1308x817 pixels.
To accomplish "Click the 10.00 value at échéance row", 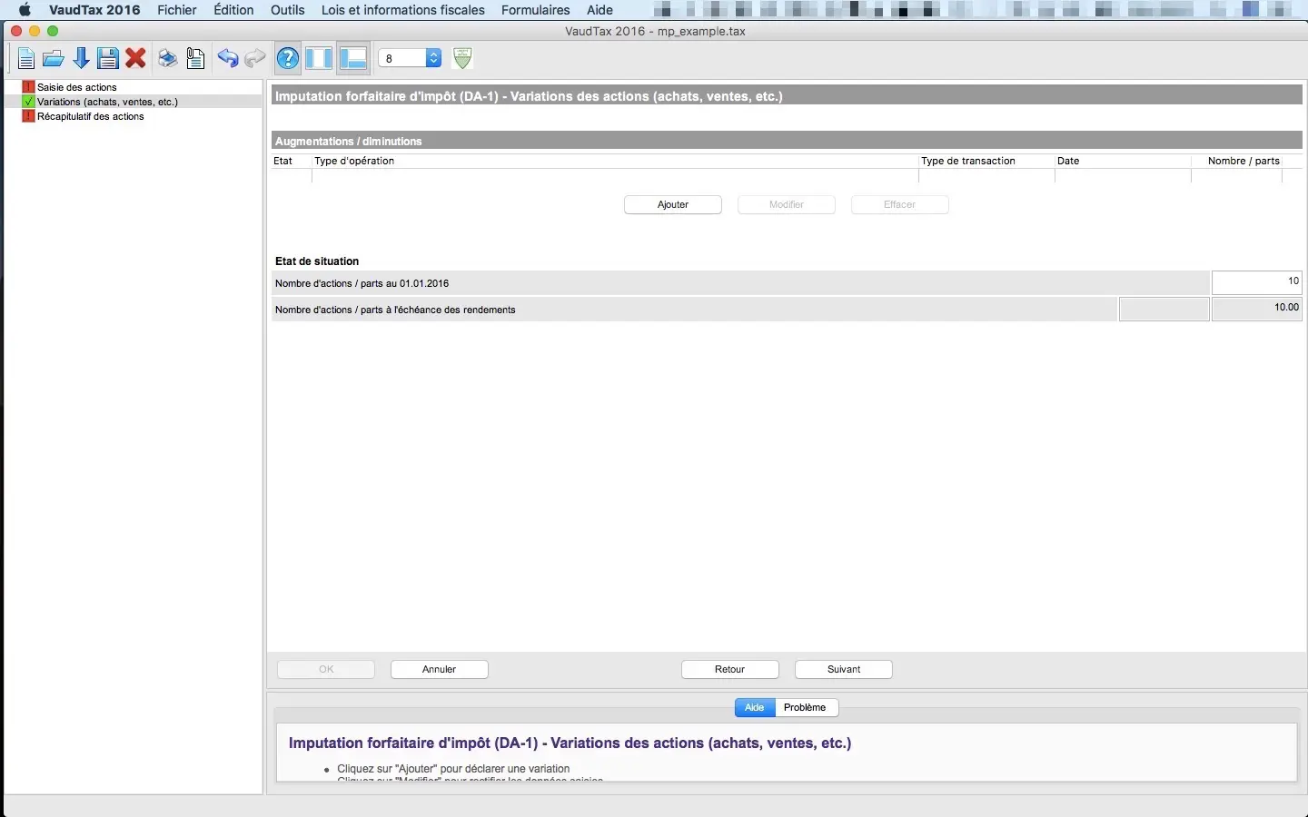I will (x=1257, y=309).
